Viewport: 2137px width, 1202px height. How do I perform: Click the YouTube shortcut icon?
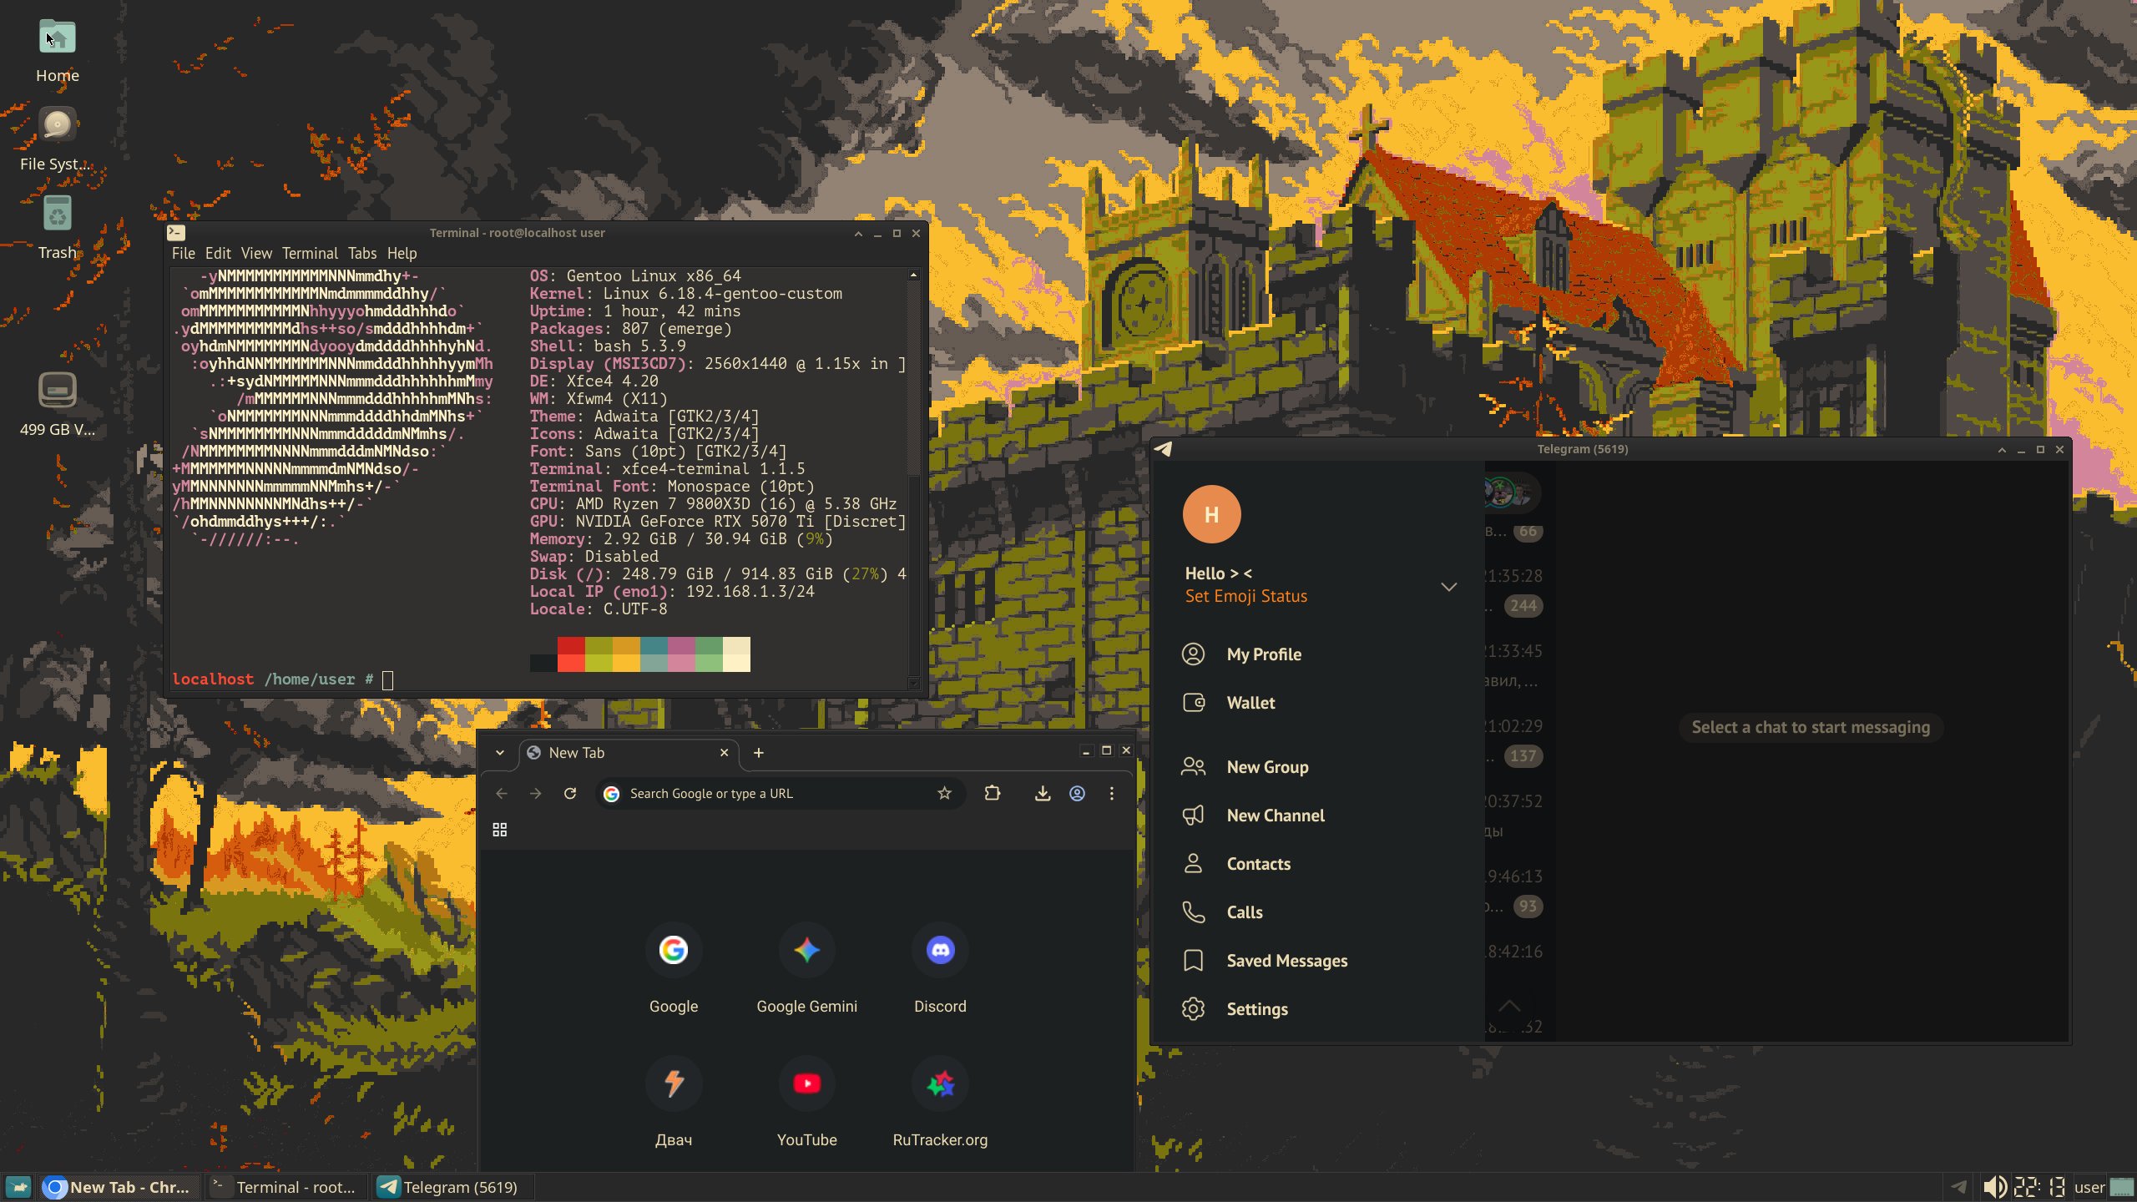(x=806, y=1083)
